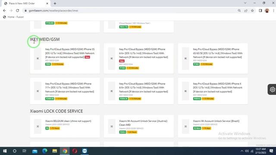Bookmark this page with the star icon
The image size is (276, 155).
[x=252, y=10]
